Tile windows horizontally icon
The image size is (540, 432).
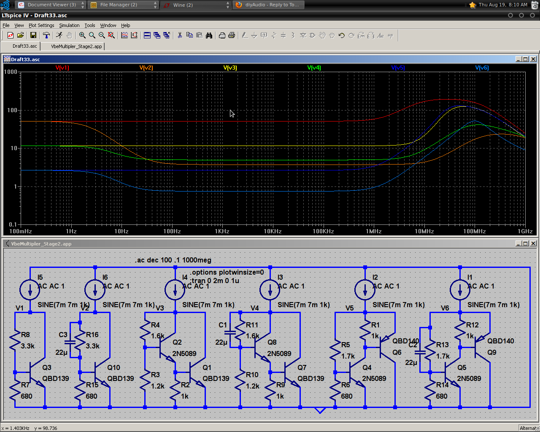click(147, 35)
